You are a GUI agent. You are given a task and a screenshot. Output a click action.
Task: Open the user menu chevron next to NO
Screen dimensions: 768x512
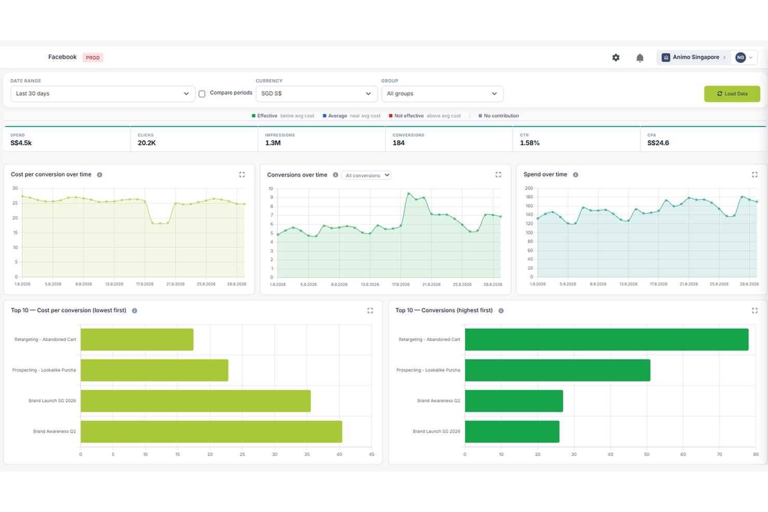point(751,58)
